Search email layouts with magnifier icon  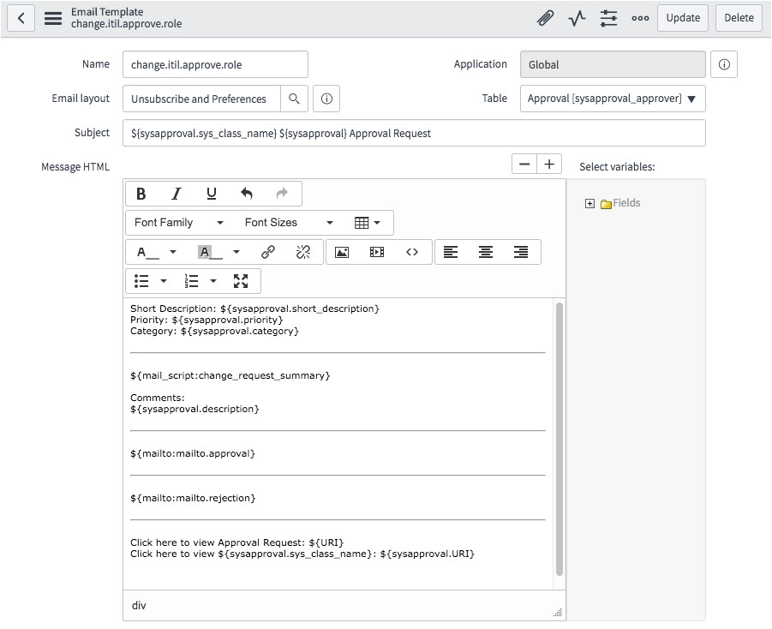pyautogui.click(x=294, y=99)
